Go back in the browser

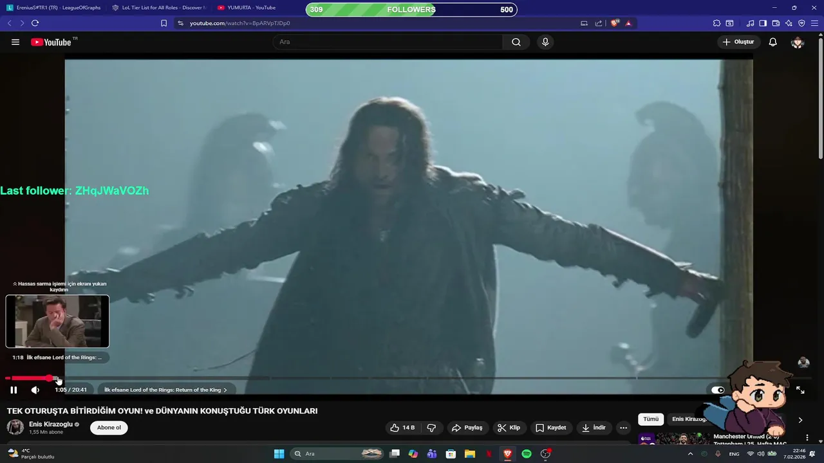pyautogui.click(x=9, y=23)
